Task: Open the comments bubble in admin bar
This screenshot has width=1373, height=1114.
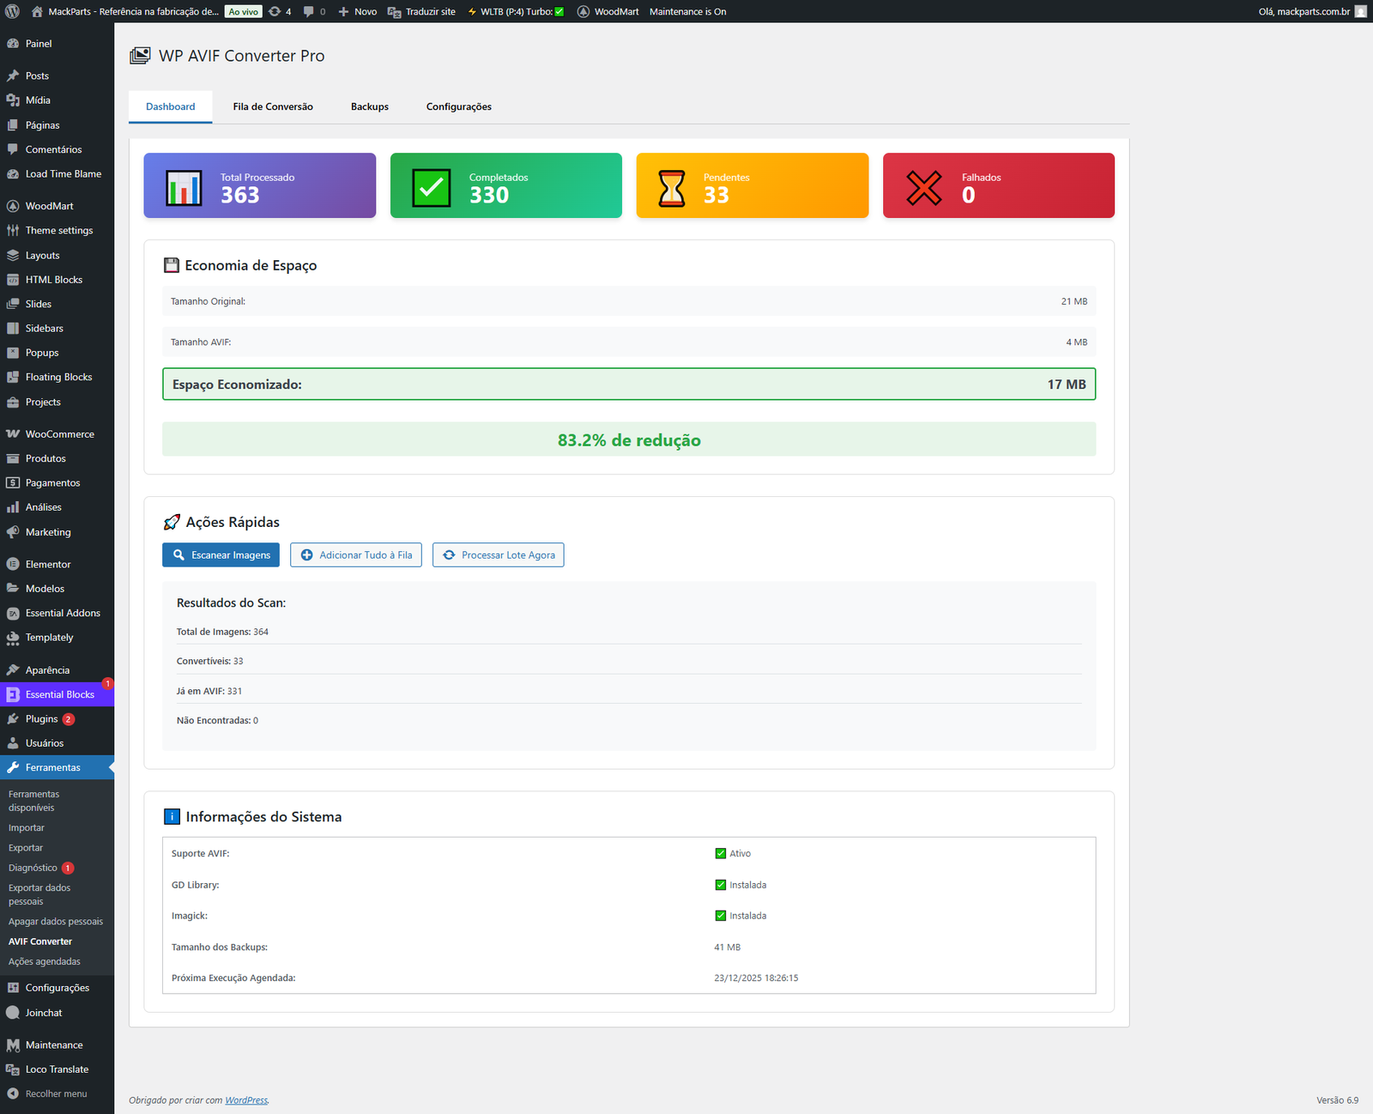Action: [x=309, y=11]
